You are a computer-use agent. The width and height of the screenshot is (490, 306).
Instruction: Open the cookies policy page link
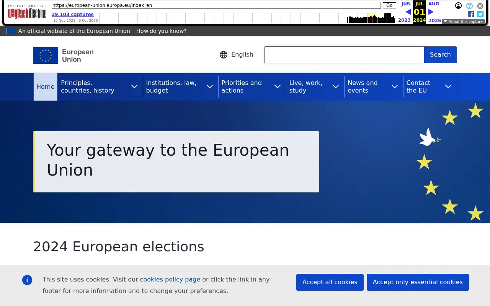(x=170, y=280)
